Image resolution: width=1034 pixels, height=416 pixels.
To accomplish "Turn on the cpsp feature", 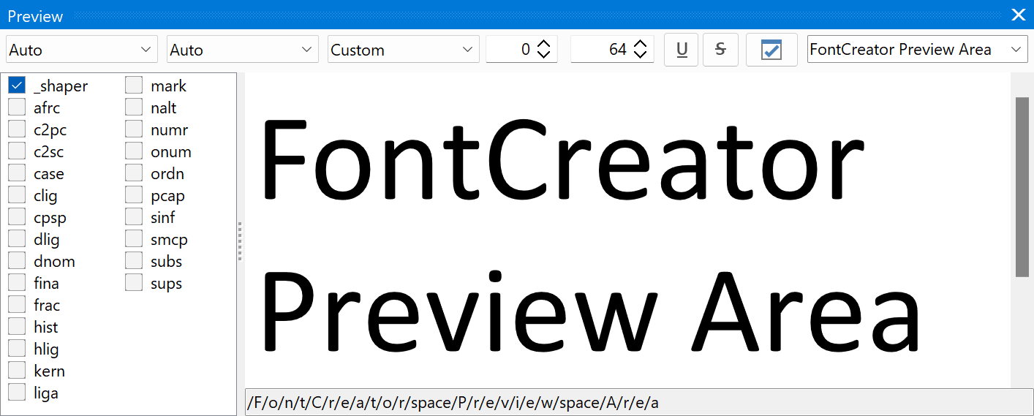I will [x=17, y=217].
